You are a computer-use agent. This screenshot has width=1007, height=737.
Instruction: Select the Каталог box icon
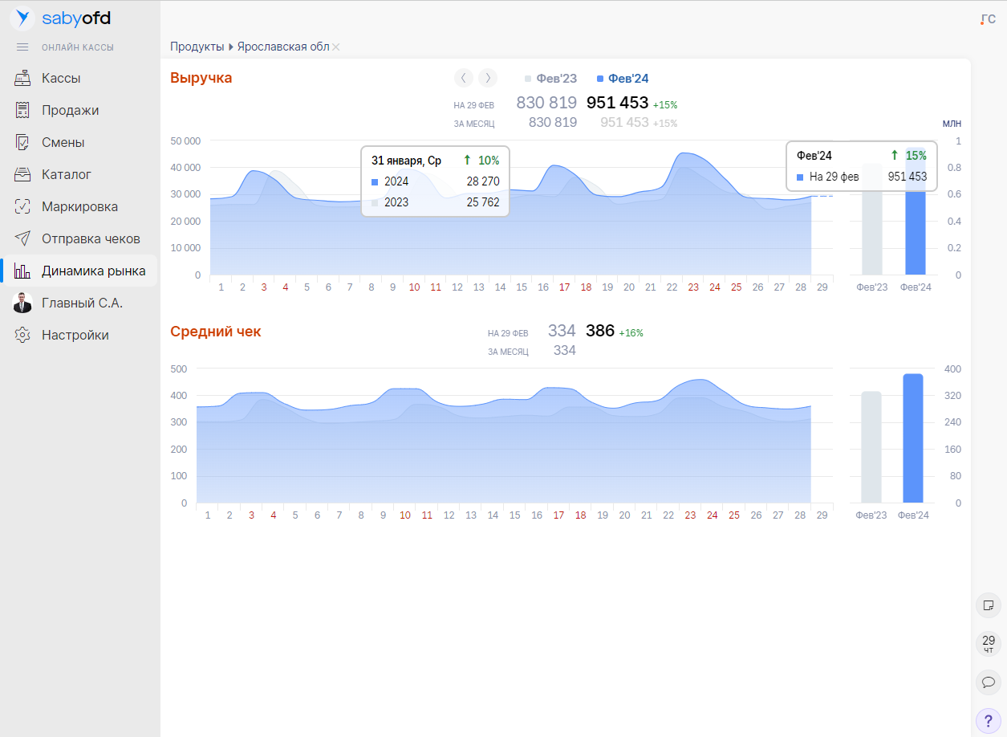22,174
